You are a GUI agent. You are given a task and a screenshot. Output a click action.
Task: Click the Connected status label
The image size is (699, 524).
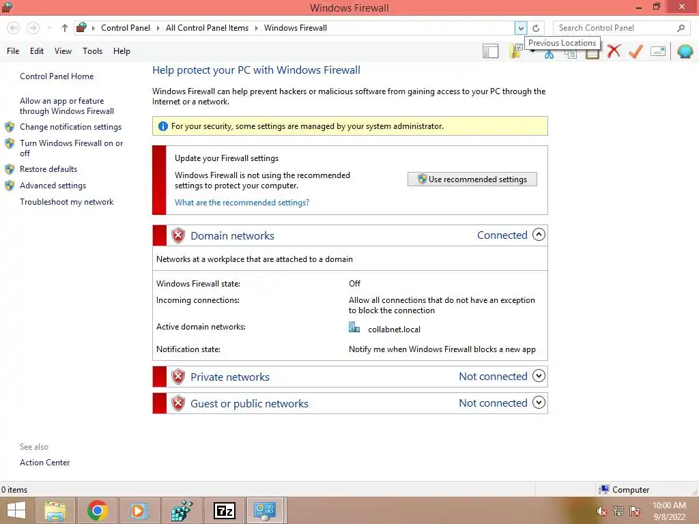click(502, 235)
